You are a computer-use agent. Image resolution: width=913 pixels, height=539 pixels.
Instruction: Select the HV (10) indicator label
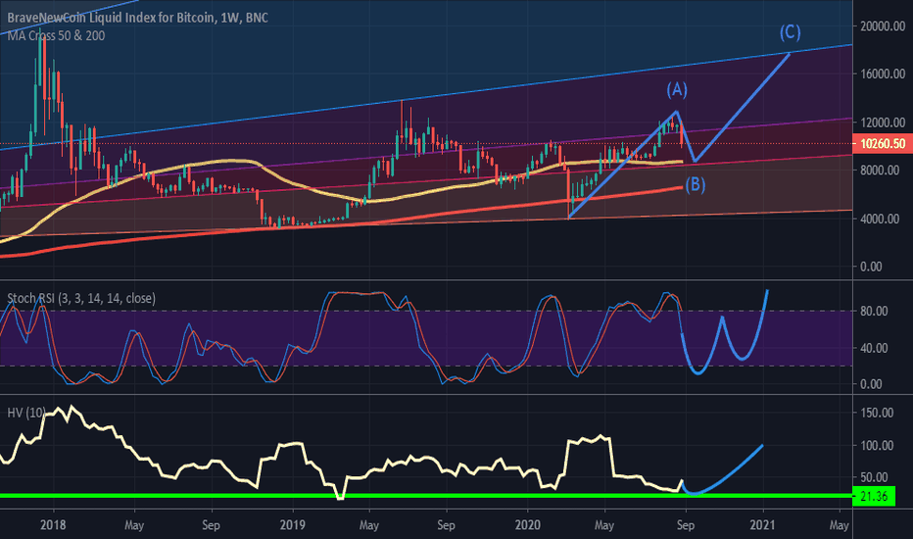(26, 413)
